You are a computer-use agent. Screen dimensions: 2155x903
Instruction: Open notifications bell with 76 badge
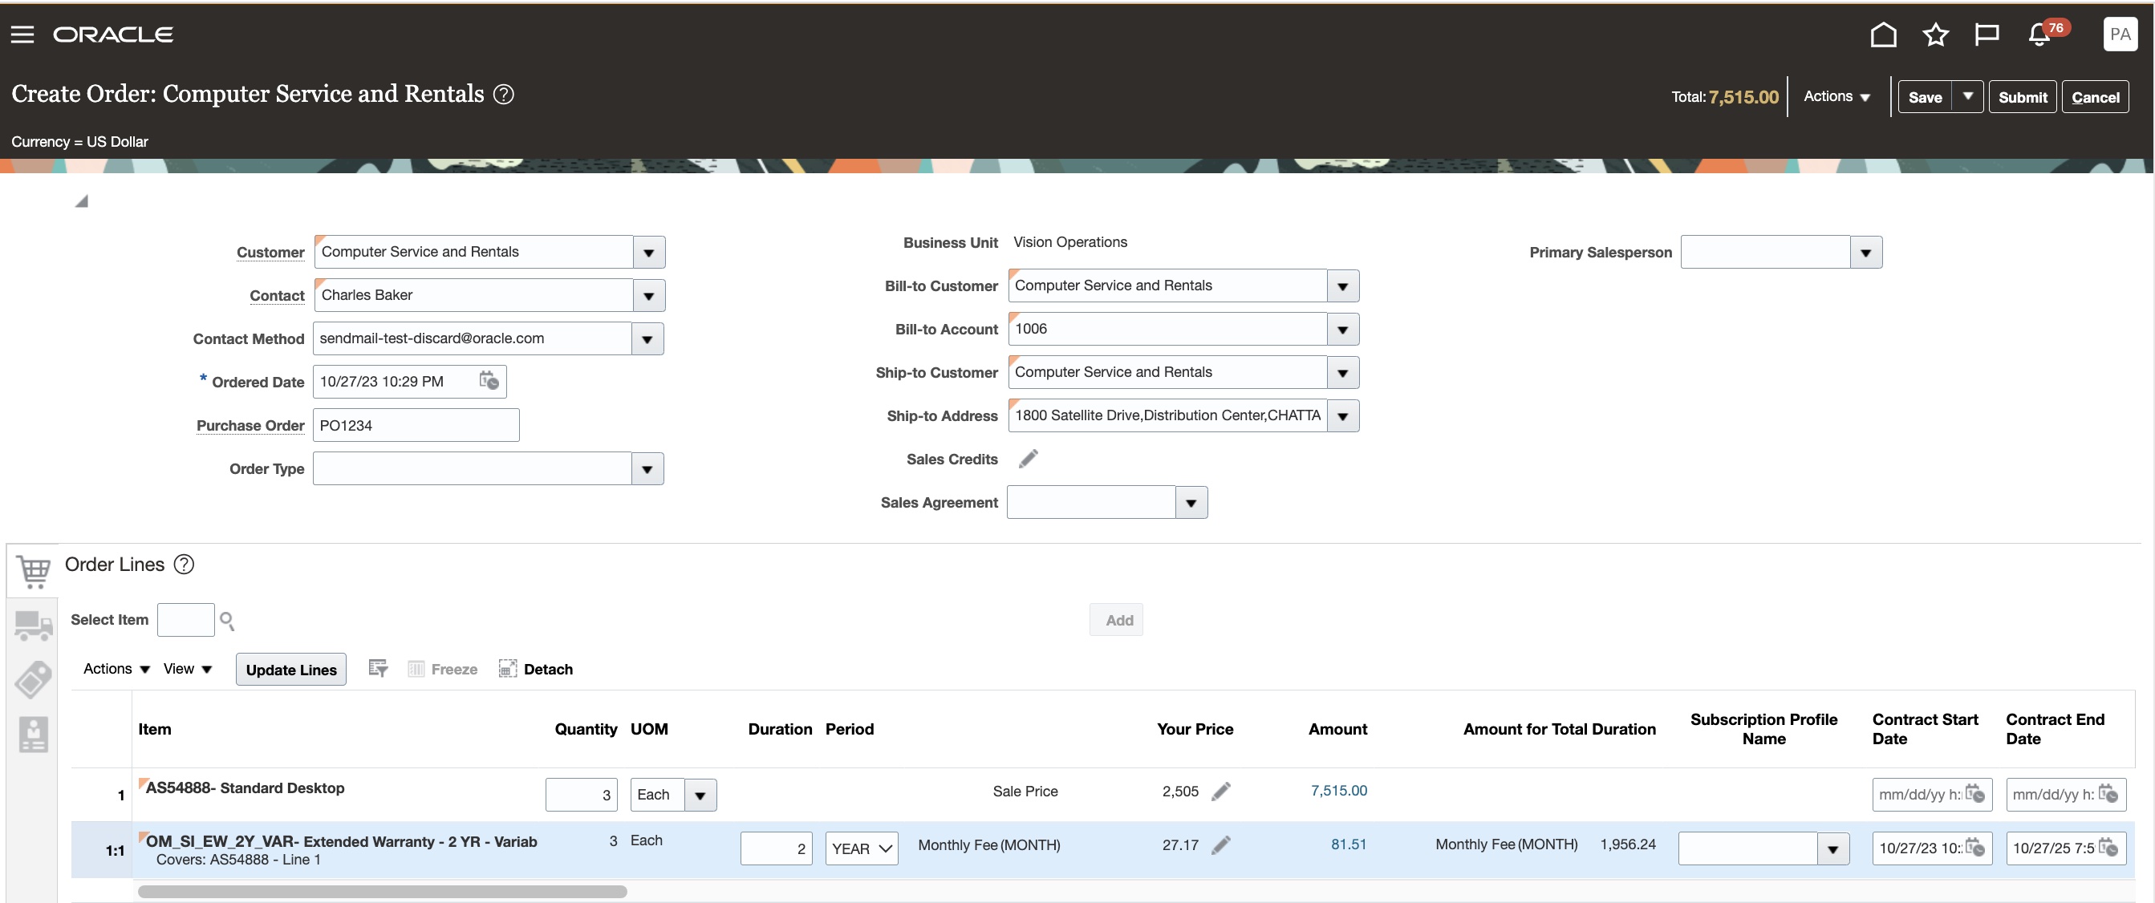[x=2039, y=35]
